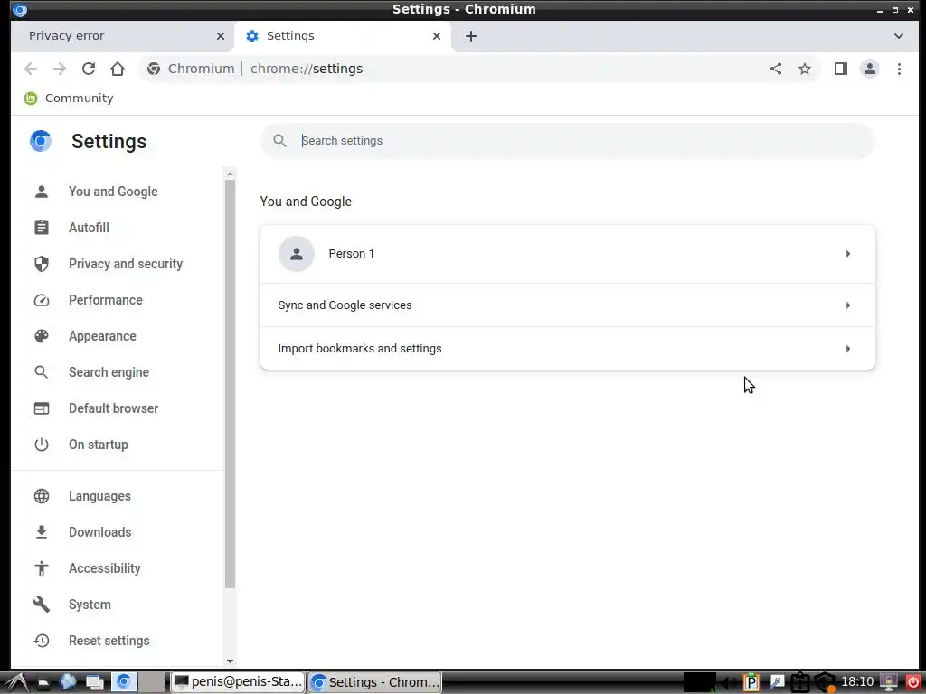Click the Settings - Chromium taskbar button

(x=375, y=681)
